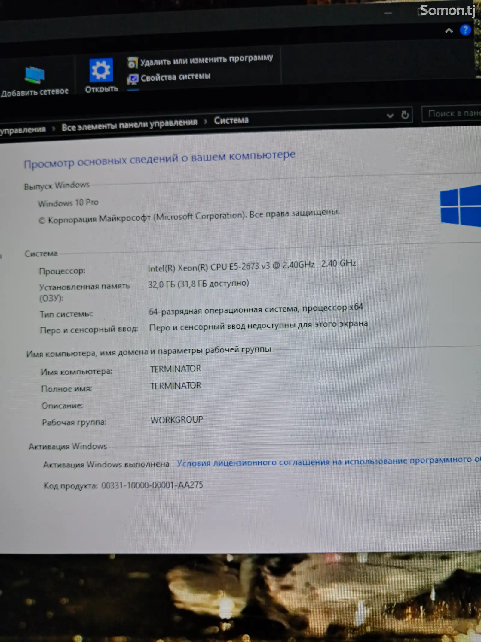Click the full name TERMINATOR value
The width and height of the screenshot is (481, 642).
click(176, 386)
